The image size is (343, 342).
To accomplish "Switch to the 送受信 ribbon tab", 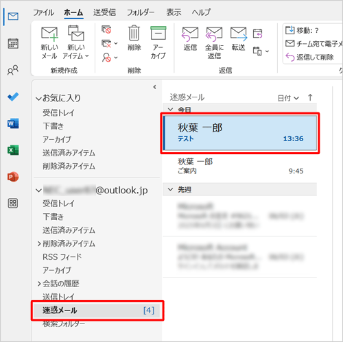I will click(104, 12).
